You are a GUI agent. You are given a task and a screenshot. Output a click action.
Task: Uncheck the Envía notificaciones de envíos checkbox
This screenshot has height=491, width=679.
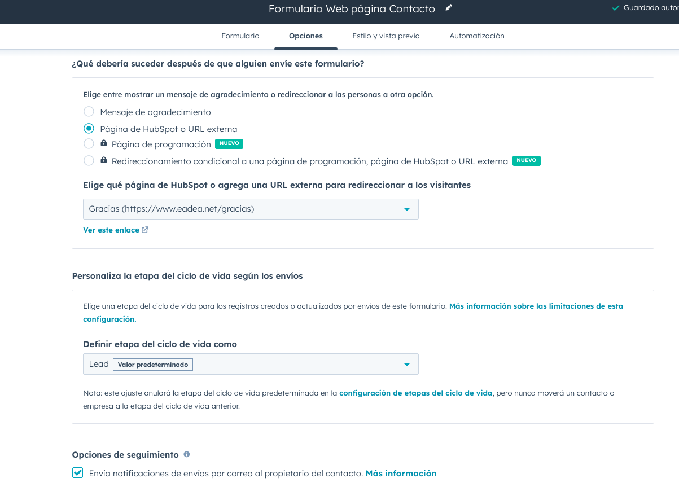tap(78, 473)
